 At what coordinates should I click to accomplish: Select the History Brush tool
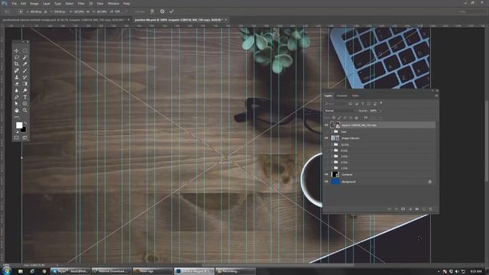pos(25,77)
